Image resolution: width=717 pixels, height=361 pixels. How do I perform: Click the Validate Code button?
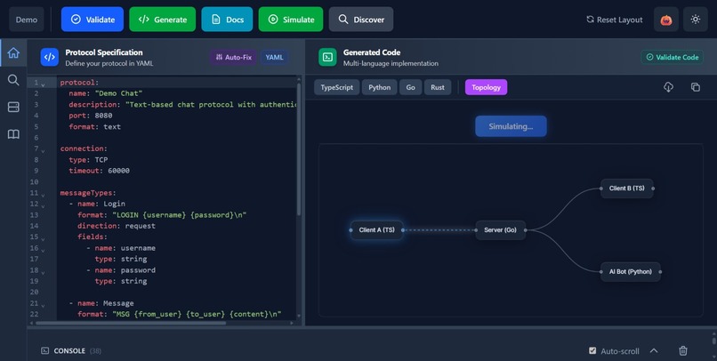tap(673, 57)
